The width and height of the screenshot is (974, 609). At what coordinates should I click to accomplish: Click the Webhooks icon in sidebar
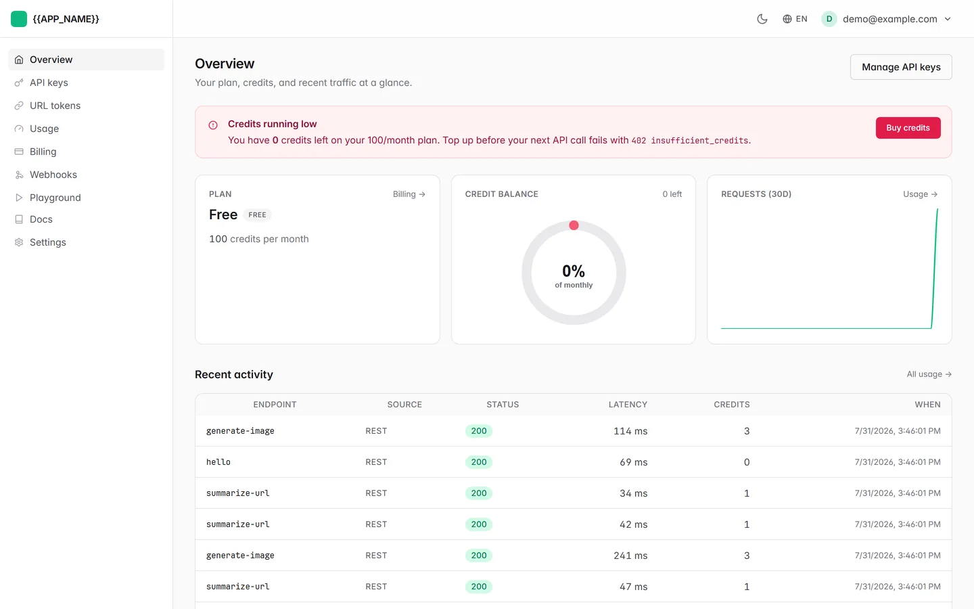[x=19, y=175]
